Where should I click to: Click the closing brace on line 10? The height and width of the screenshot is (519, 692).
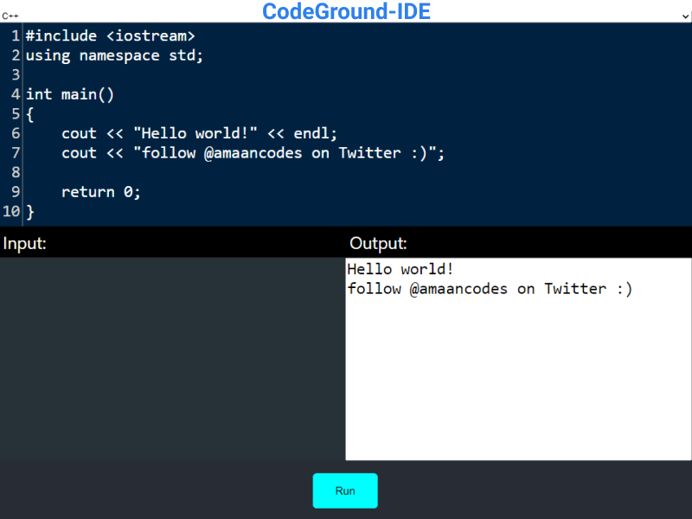pyautogui.click(x=29, y=212)
